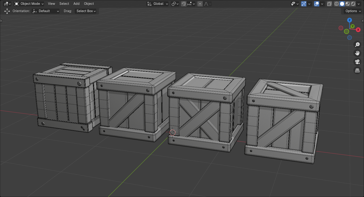Click the Y axis on navigation gizmo
Screen dimensions: 364x197
tap(353, 26)
